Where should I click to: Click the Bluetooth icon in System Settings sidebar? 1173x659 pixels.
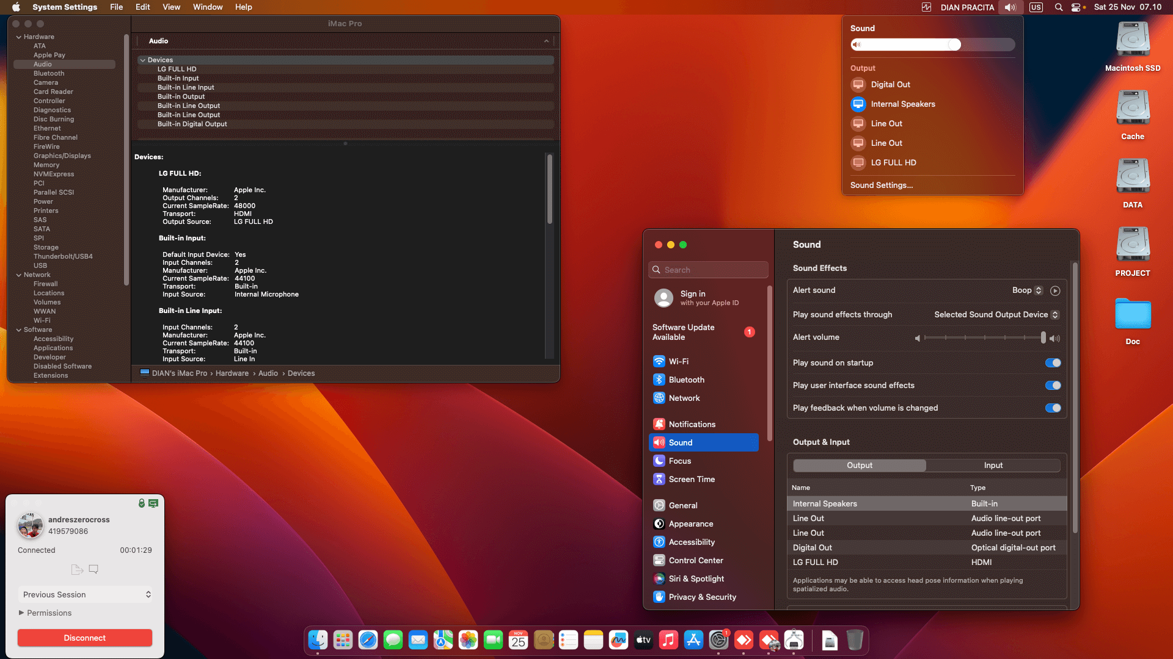point(659,380)
